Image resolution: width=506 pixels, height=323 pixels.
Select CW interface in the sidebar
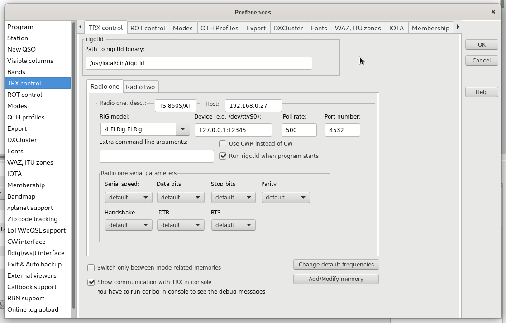click(26, 242)
